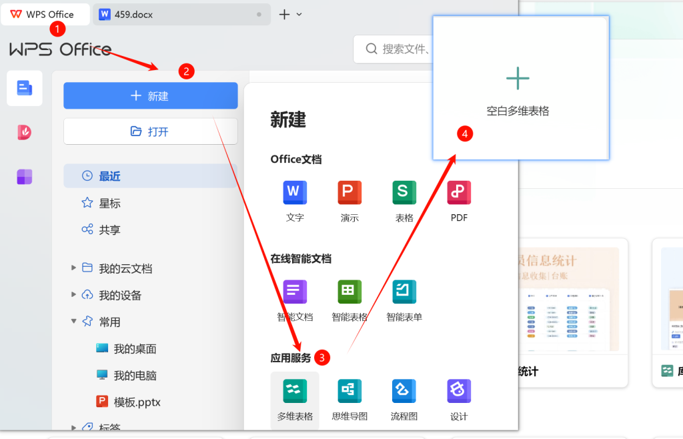Create a new PDF file
This screenshot has width=683, height=439.
(459, 201)
